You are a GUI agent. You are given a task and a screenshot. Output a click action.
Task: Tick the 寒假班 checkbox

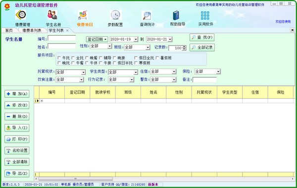pos(136,63)
